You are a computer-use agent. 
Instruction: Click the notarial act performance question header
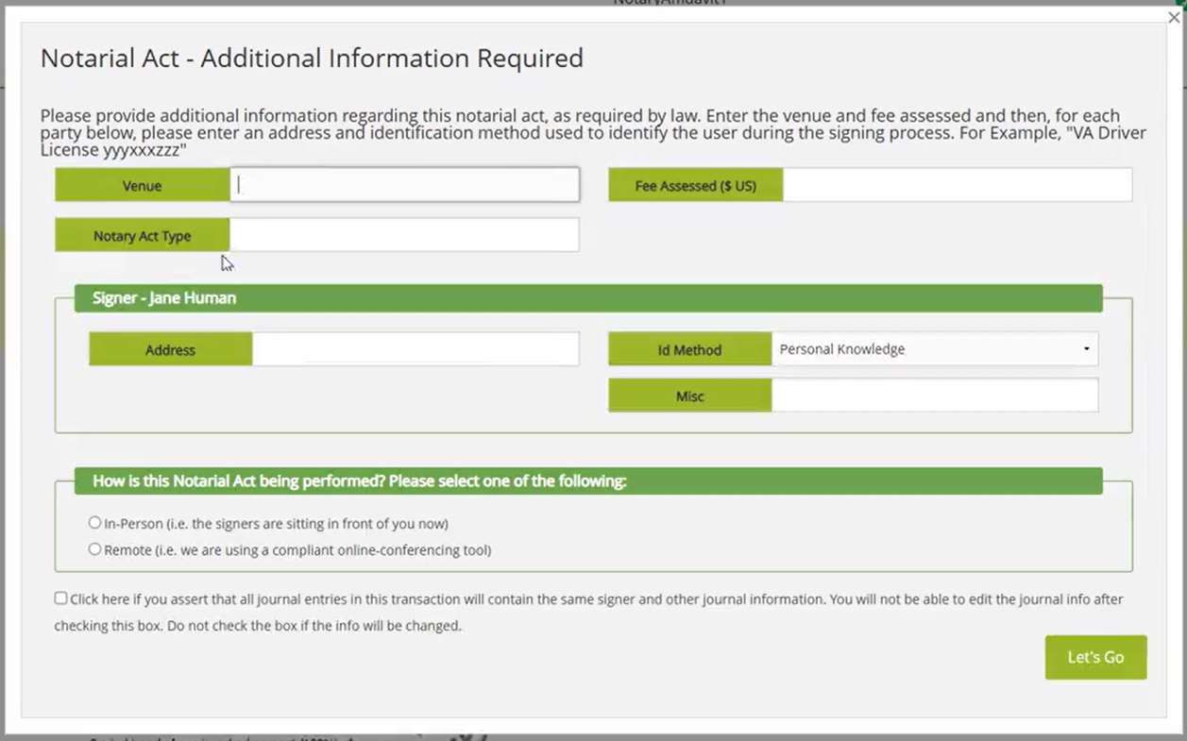click(x=359, y=481)
